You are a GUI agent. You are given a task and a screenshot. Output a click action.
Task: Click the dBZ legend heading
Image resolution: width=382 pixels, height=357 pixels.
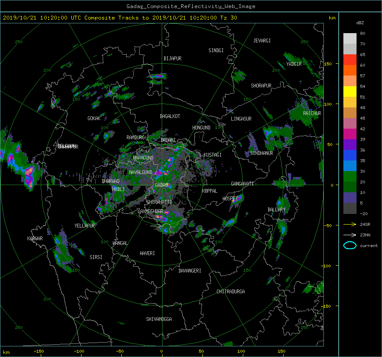tap(360, 23)
